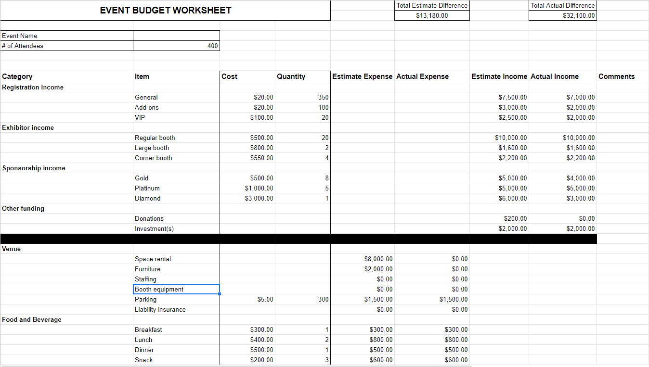Select the VIP cost cell showing $100.00
This screenshot has height=367, width=649.
(247, 117)
